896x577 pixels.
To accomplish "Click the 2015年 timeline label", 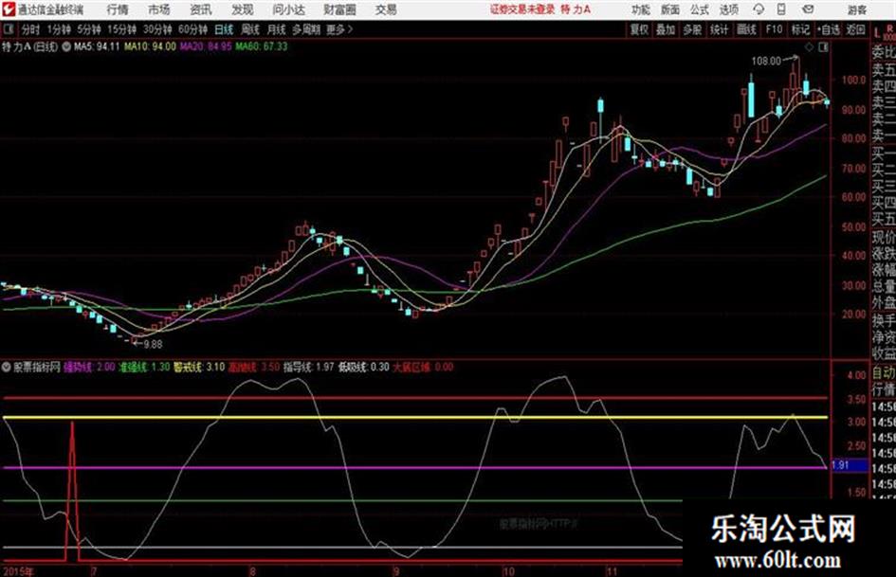I will pos(18,571).
